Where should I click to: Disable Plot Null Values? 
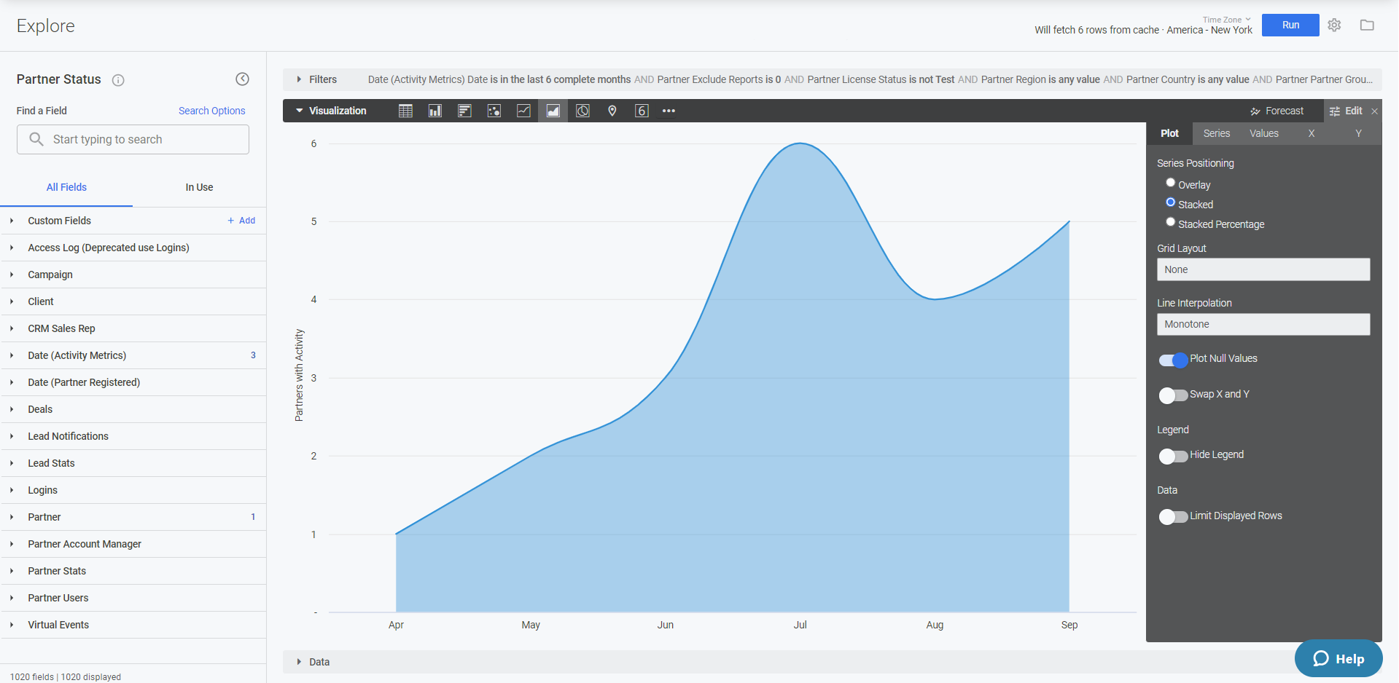tap(1172, 360)
